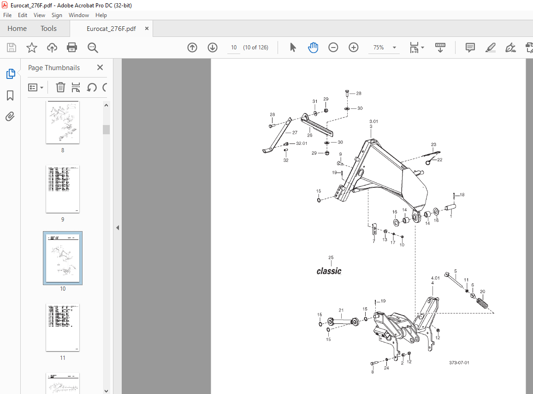
Task: Click the page number input field
Action: 234,48
